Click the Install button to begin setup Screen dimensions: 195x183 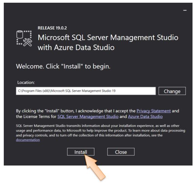tap(81, 152)
